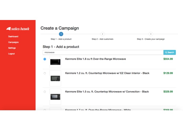
Task: Click the Sales Hawk logo
Action: pyautogui.click(x=18, y=29)
